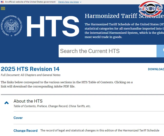Open the Change Record link
This screenshot has height=136, width=164.
25,131
